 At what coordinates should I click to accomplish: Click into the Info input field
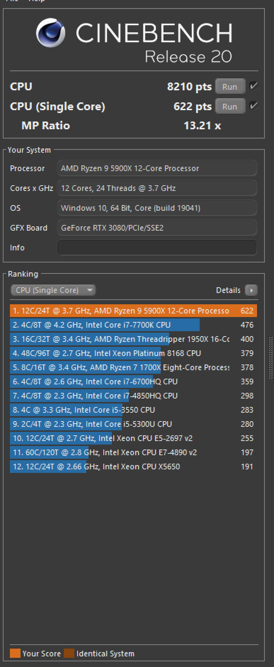click(157, 248)
